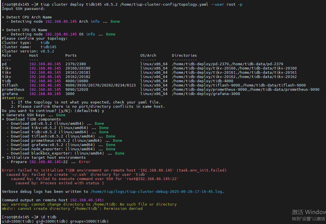Click '+ Initialize target host environments' line
This screenshot has height=224, width=326.
(x=44, y=158)
